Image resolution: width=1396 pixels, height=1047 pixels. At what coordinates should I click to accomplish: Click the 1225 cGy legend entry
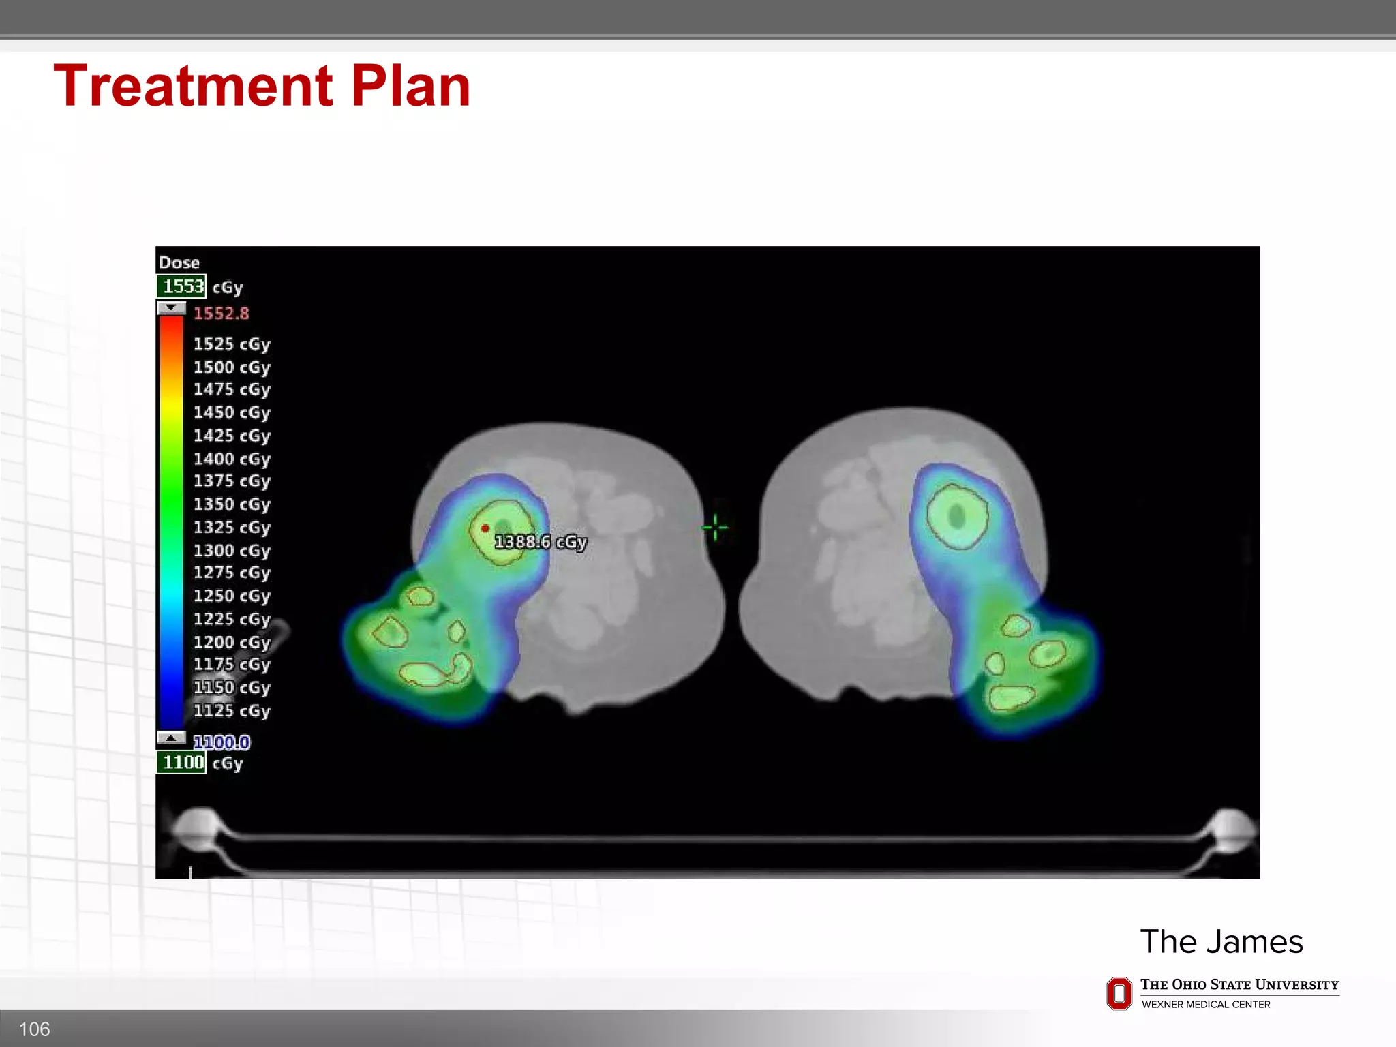pos(232,620)
